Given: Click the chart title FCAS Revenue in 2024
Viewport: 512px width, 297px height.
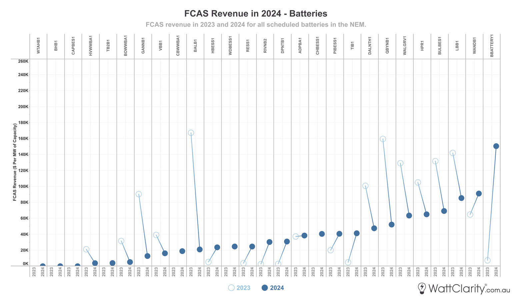Looking at the screenshot, I should pos(256,13).
